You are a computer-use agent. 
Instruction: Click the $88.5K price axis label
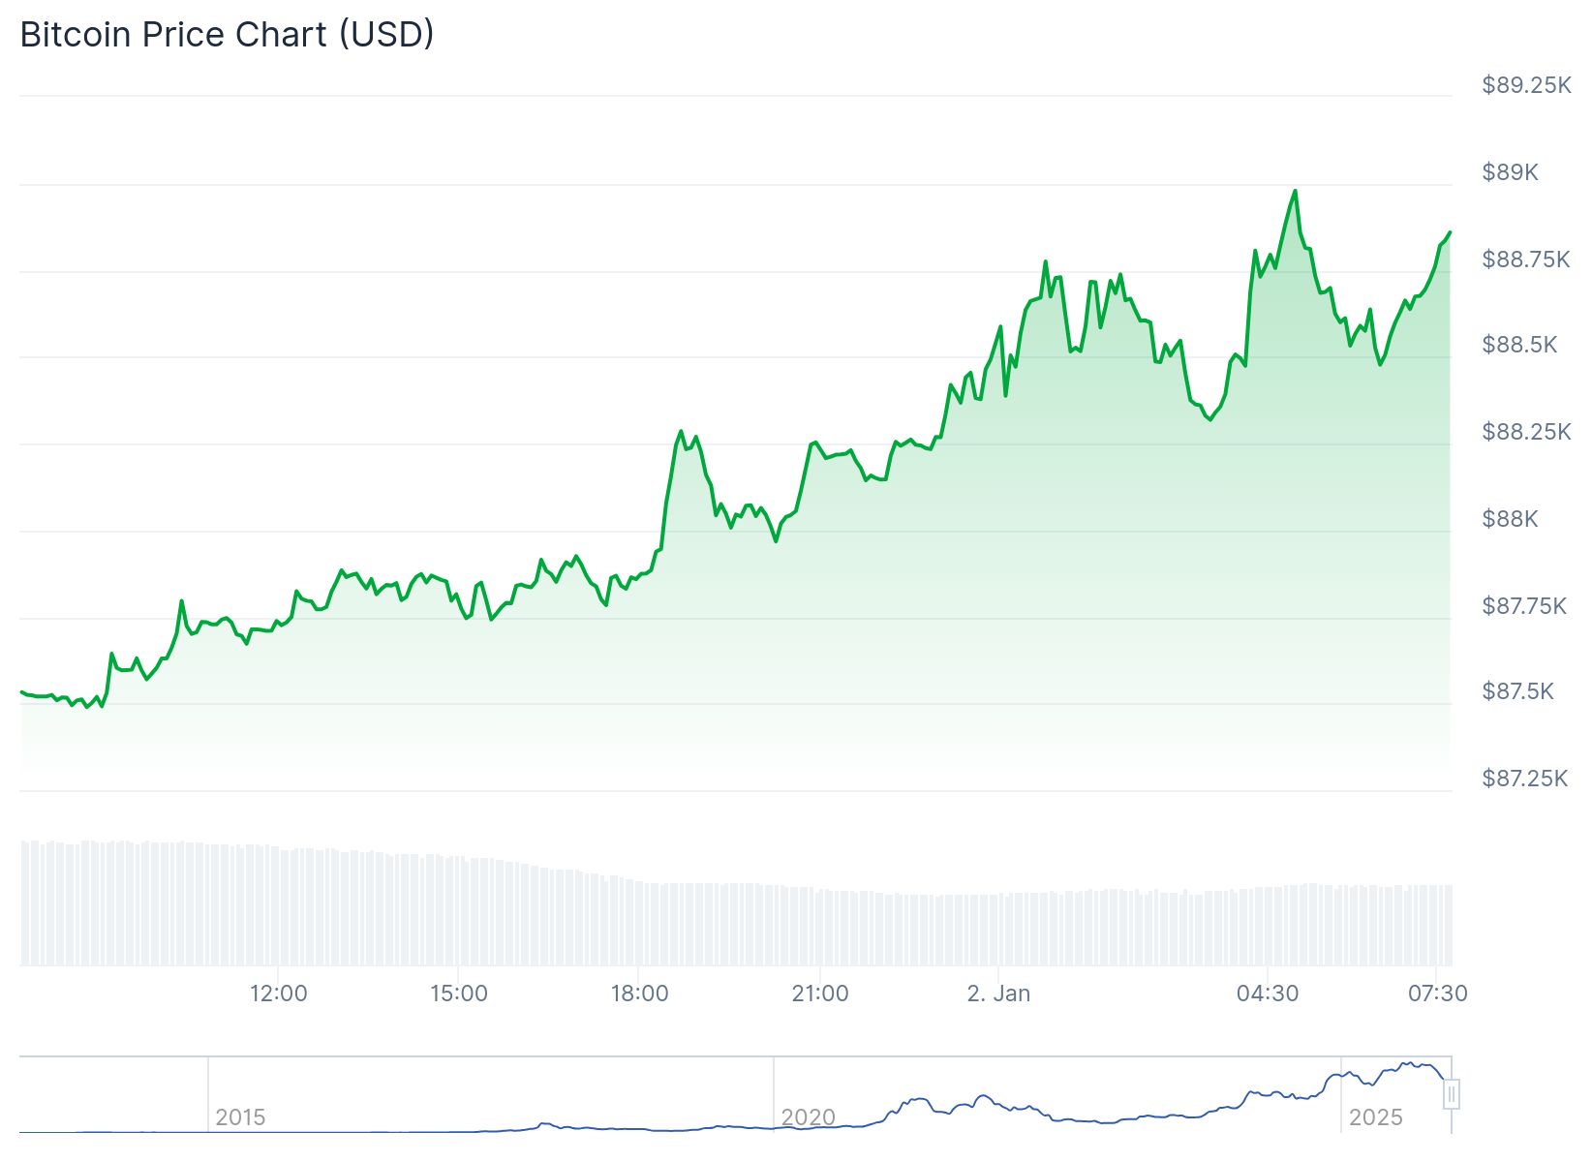click(1519, 345)
